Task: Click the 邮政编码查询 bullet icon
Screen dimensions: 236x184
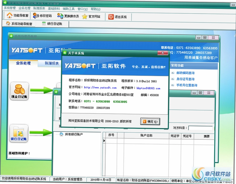Action: (173, 73)
